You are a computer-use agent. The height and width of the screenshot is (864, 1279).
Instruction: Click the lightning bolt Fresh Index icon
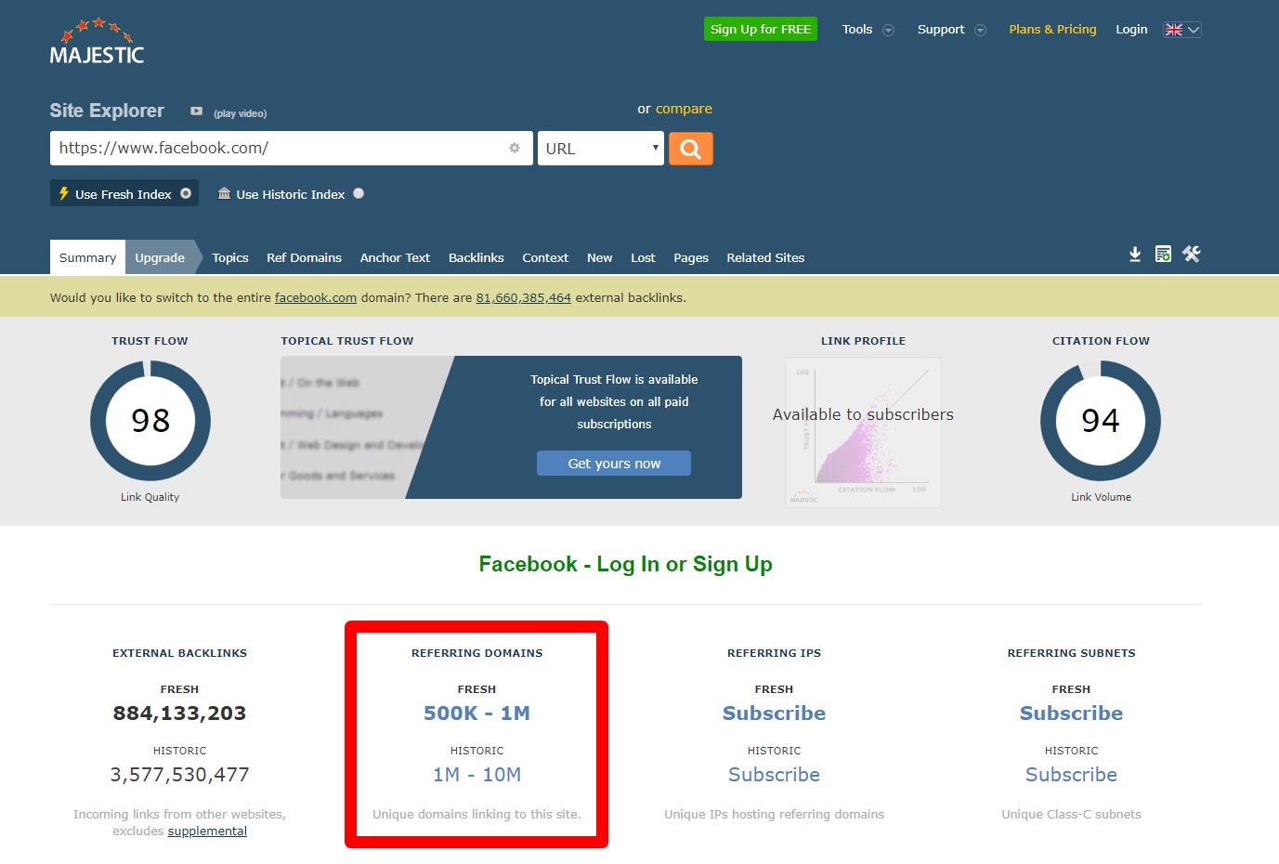pos(64,193)
